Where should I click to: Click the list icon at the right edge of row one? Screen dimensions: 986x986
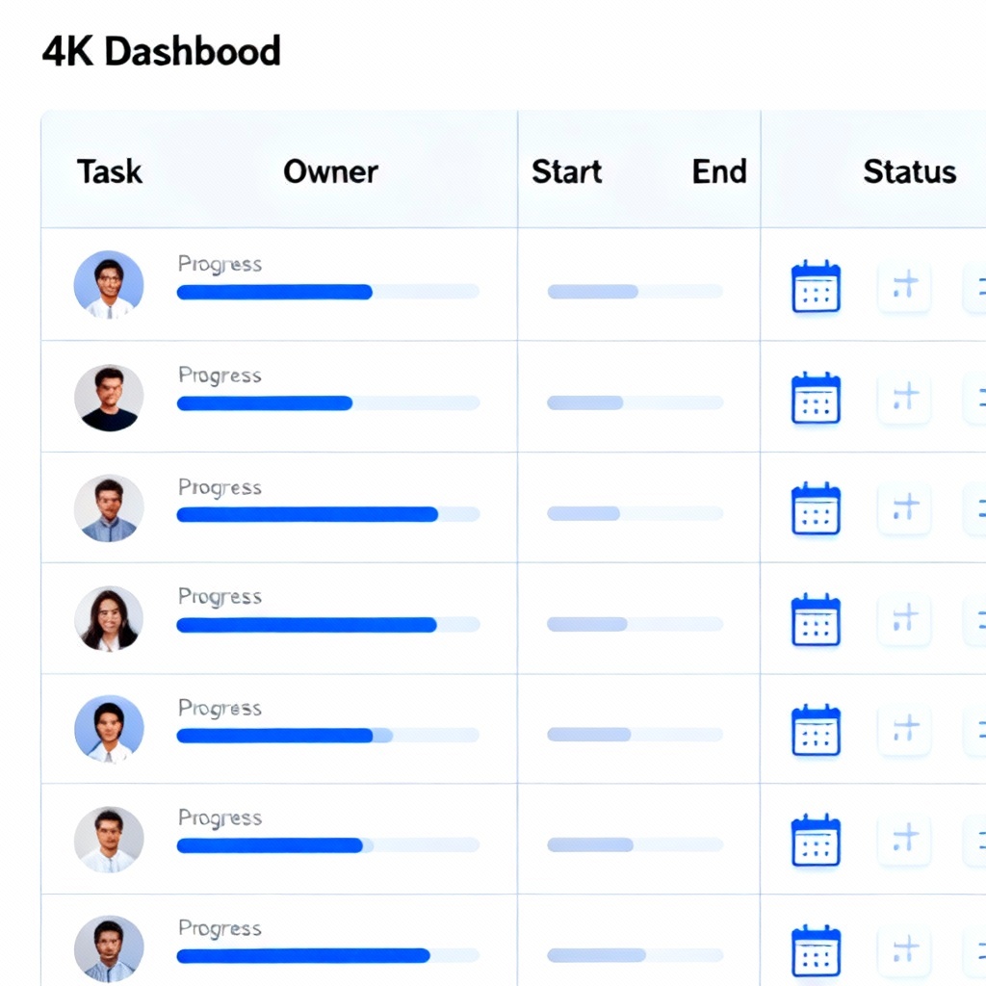tap(977, 285)
